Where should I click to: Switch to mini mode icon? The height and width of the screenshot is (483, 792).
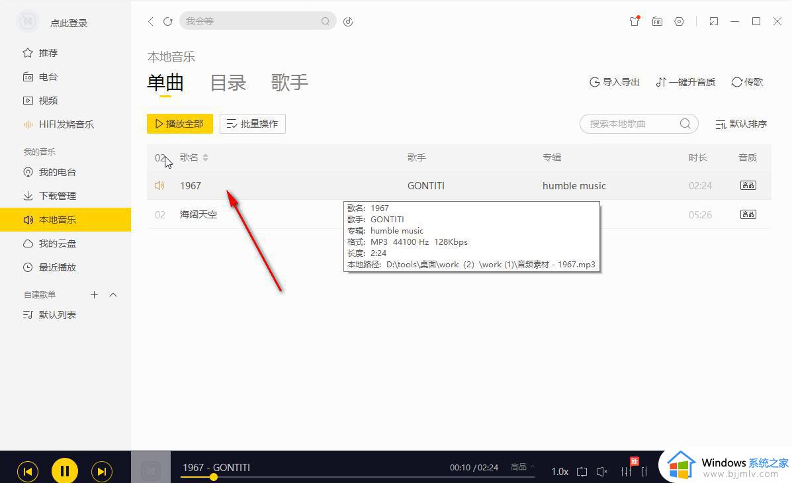[714, 21]
